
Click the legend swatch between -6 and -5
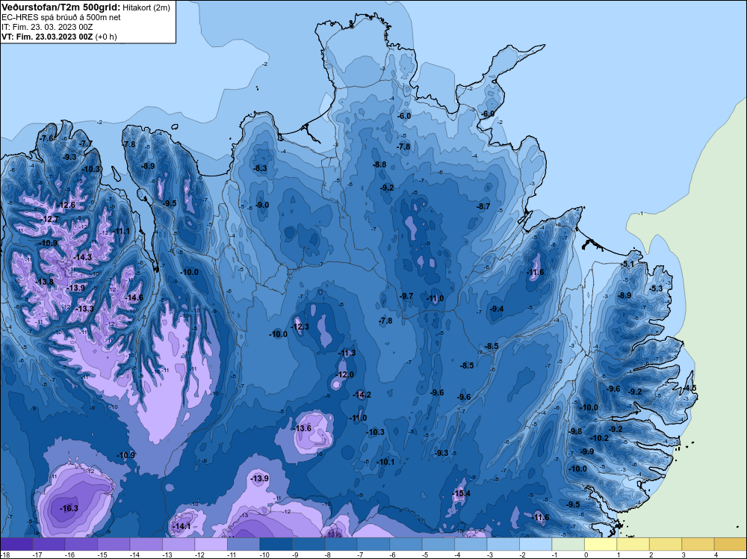click(406, 544)
